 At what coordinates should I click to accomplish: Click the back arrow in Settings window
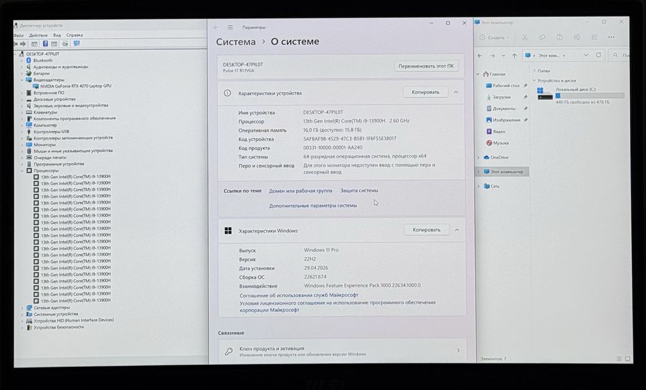(216, 28)
